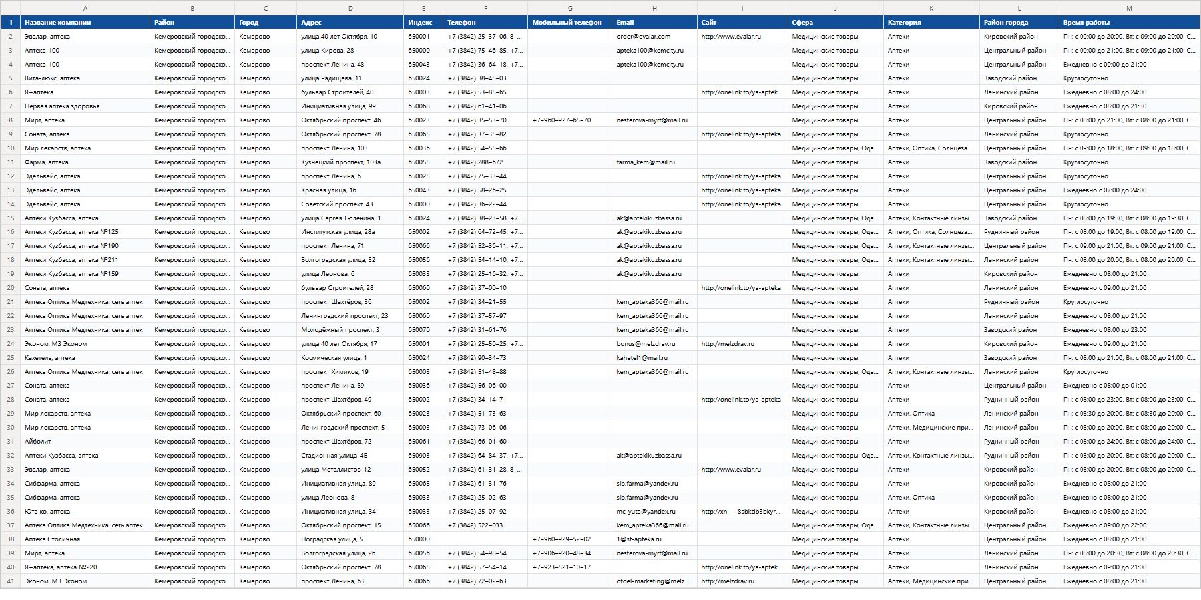1201x600 pixels.
Task: Click the 'Район города' header cell
Action: (x=1019, y=23)
